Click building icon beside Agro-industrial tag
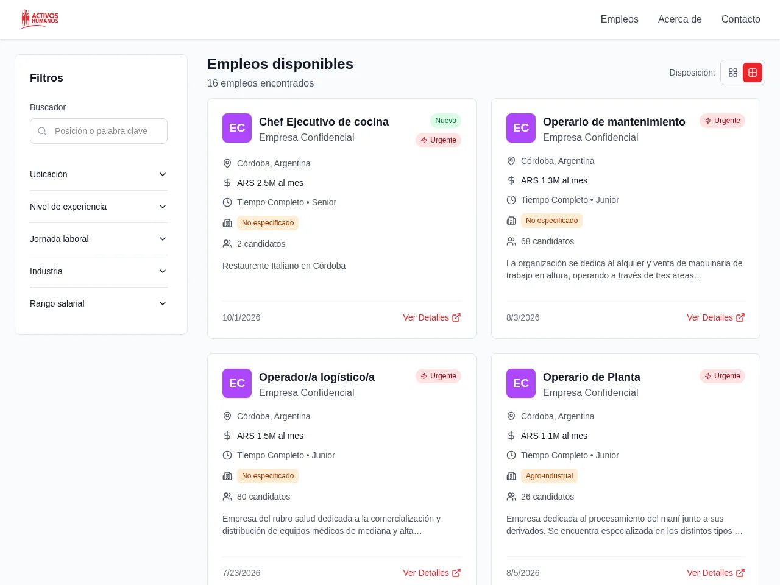780x585 pixels. point(511,476)
